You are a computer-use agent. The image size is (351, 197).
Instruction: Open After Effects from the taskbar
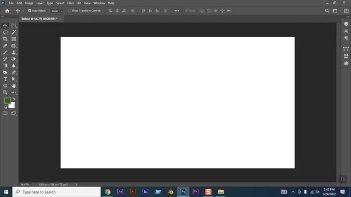(120, 192)
